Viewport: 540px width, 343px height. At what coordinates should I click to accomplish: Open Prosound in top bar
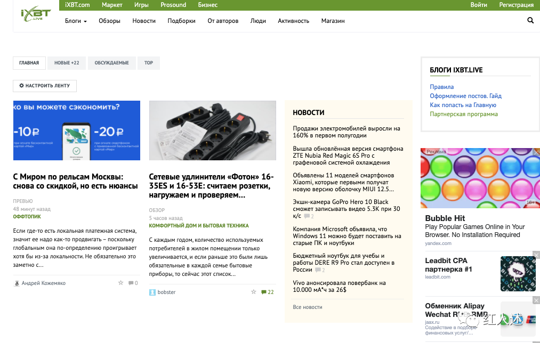tap(173, 5)
